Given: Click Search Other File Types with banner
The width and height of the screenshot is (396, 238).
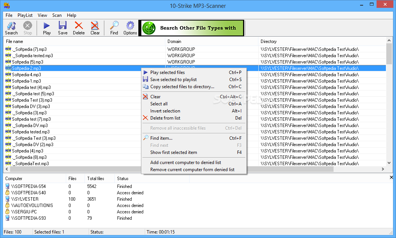Looking at the screenshot, I should click(x=191, y=28).
